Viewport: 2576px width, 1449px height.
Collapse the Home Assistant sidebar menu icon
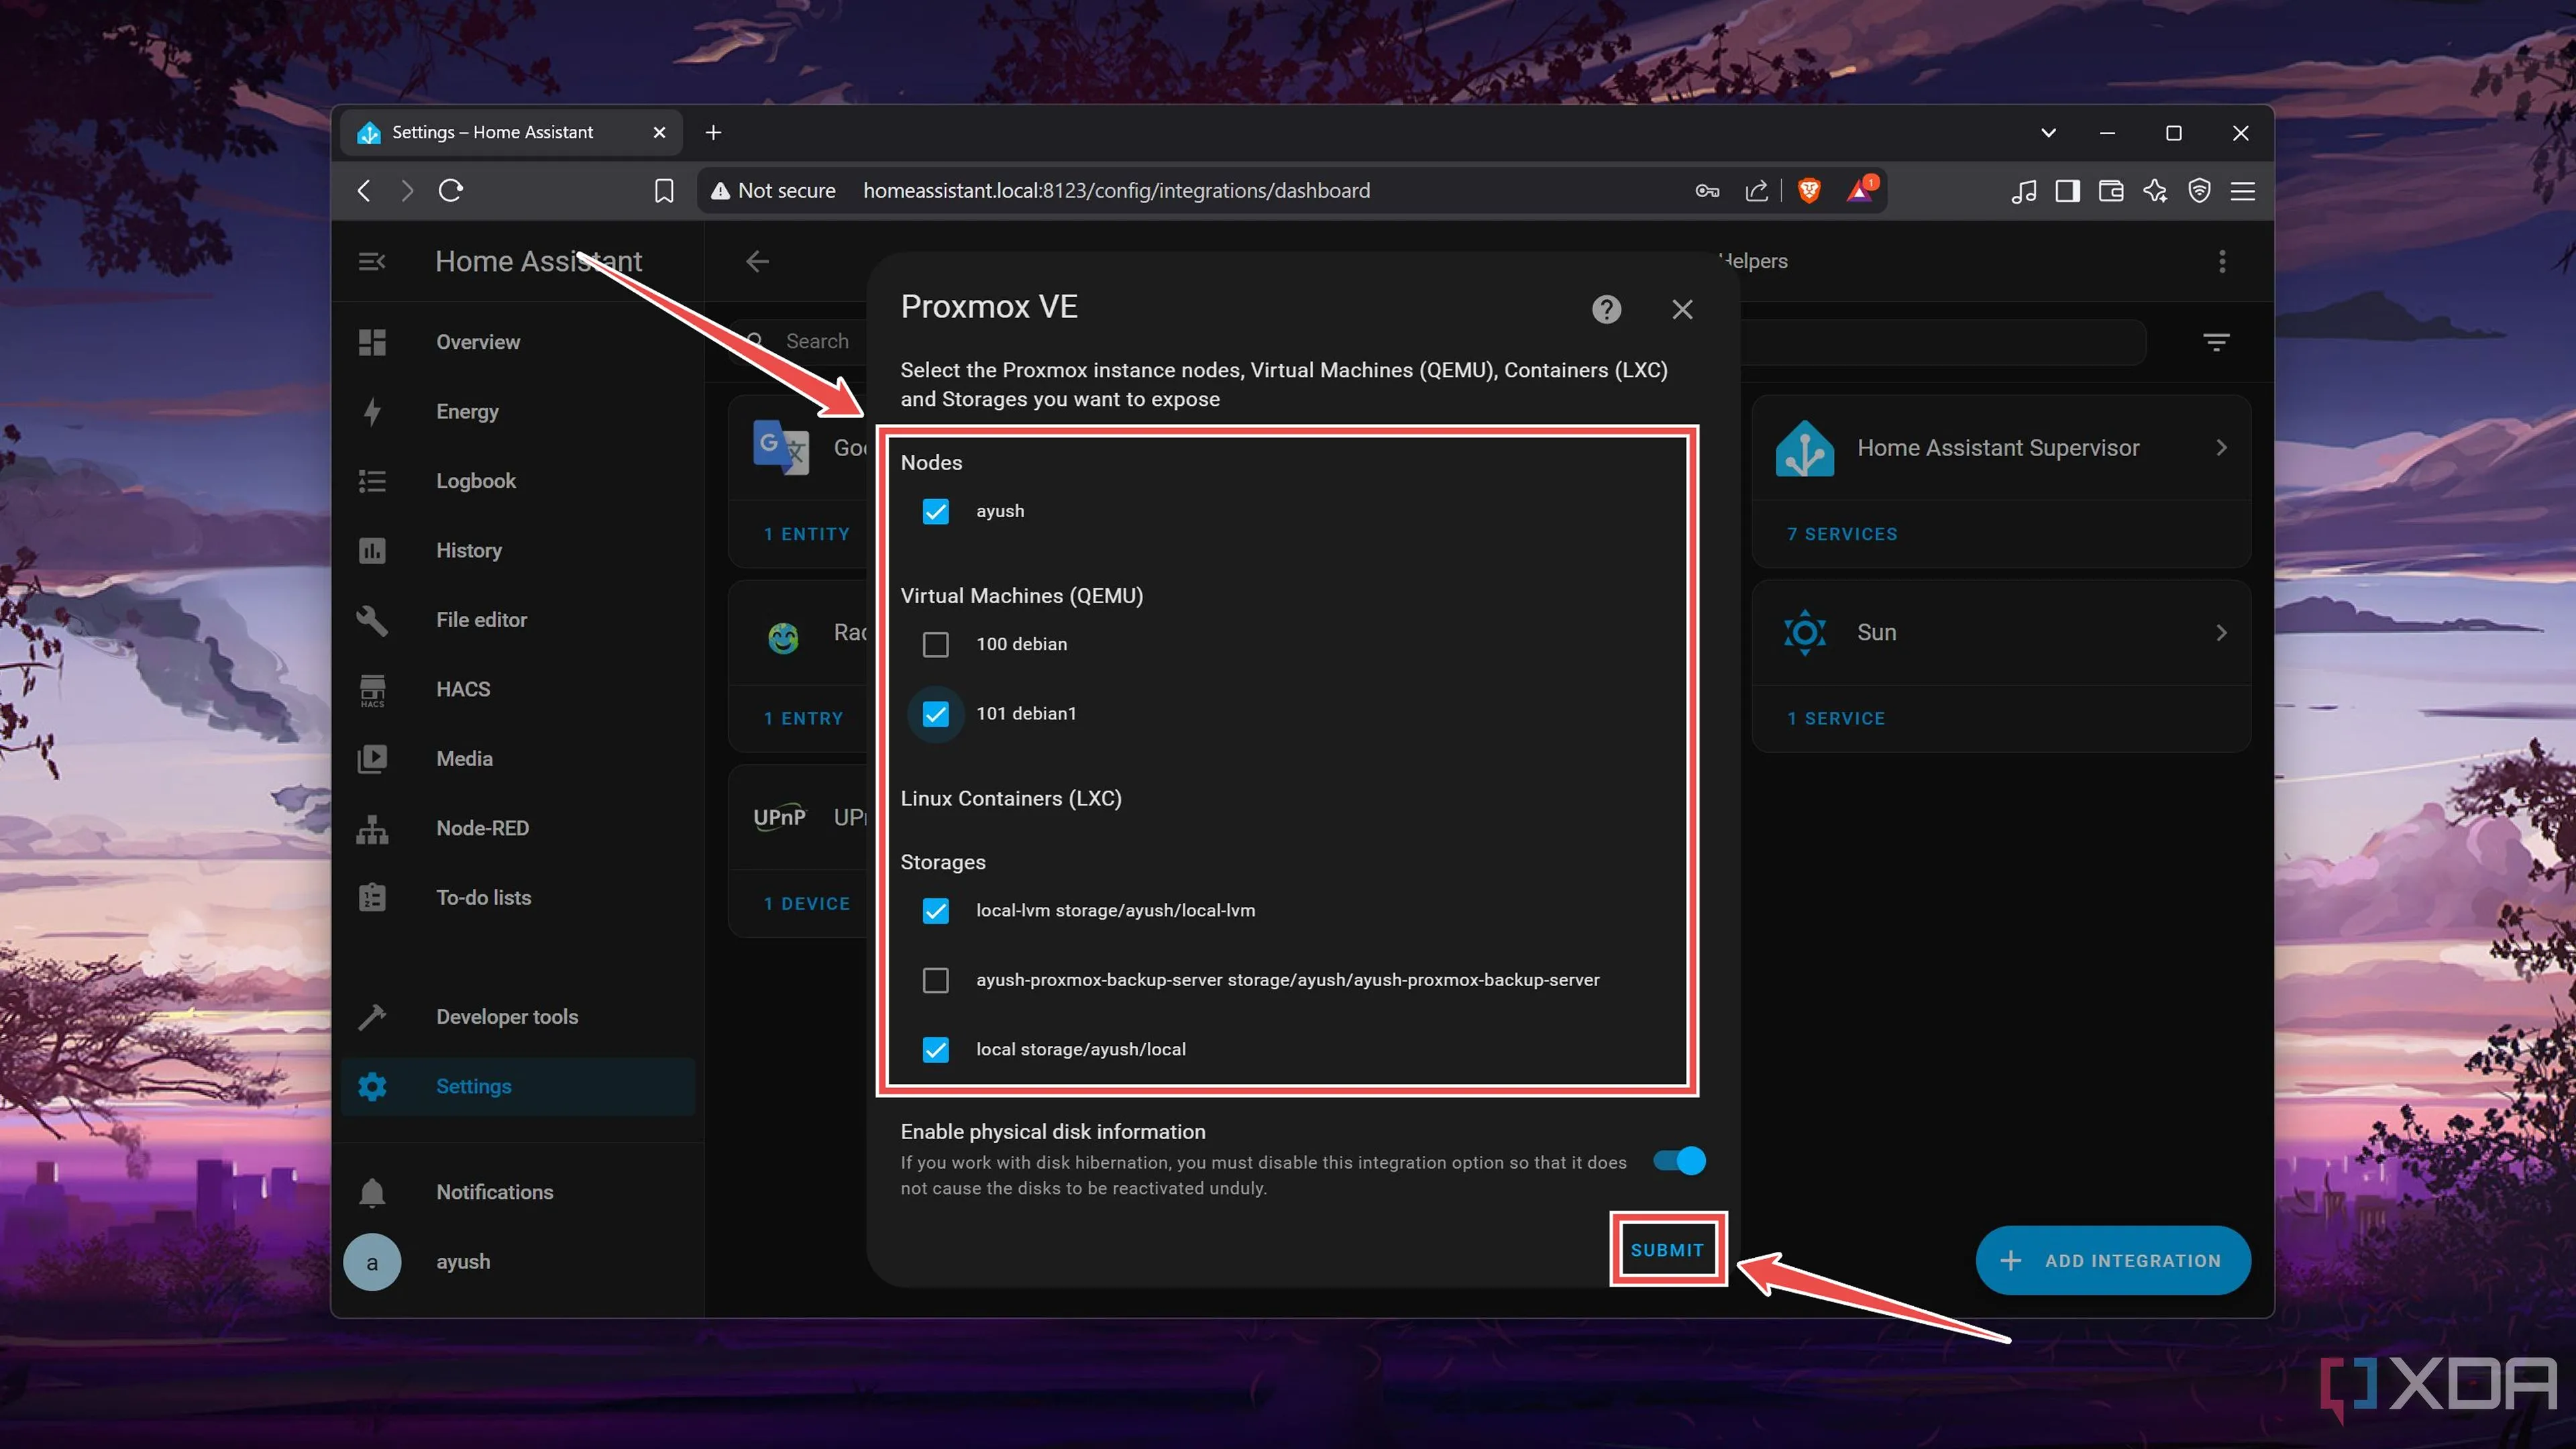372,261
